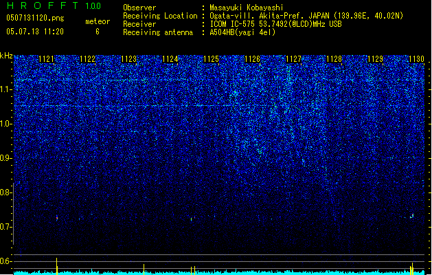Select the file name 0507131120.png
This screenshot has height=275, width=432.
[35, 18]
